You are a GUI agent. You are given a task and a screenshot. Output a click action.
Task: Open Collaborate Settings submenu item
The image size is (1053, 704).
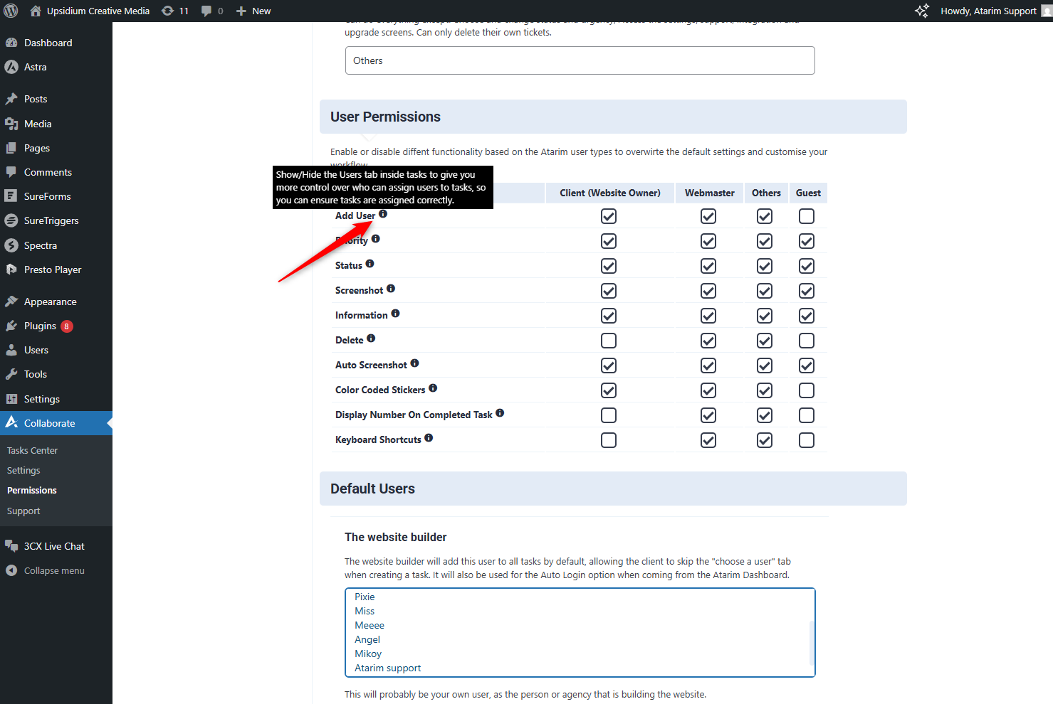click(23, 470)
